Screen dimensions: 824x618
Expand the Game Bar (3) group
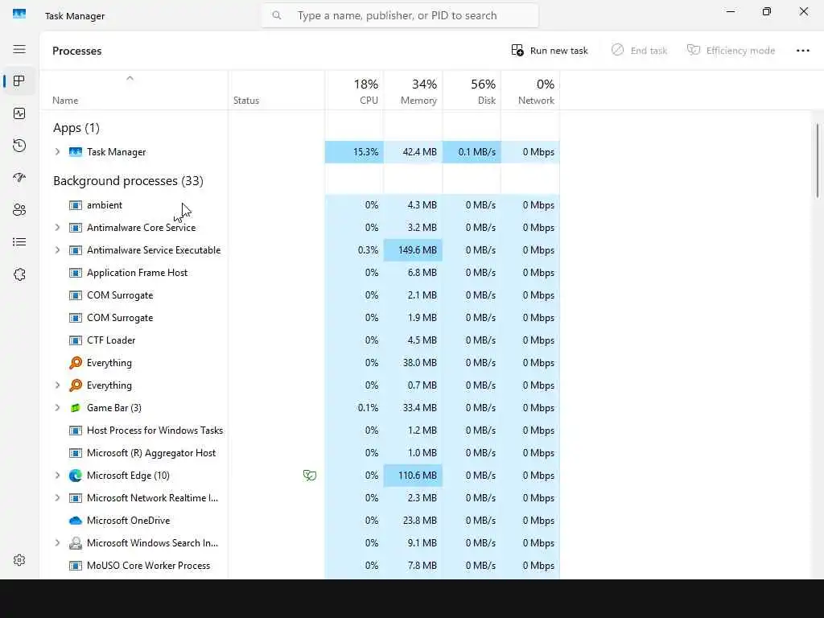tap(57, 408)
